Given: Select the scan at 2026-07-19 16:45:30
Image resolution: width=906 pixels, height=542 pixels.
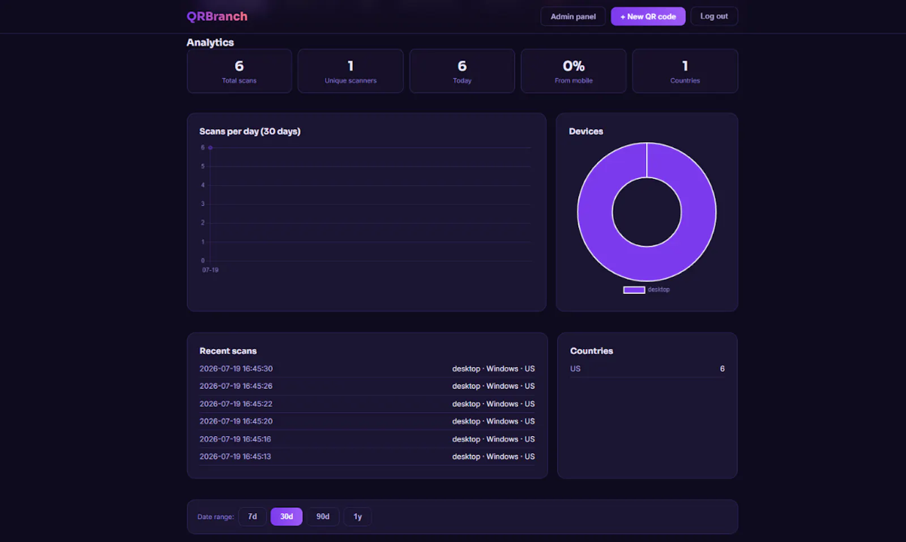Looking at the screenshot, I should click(367, 369).
